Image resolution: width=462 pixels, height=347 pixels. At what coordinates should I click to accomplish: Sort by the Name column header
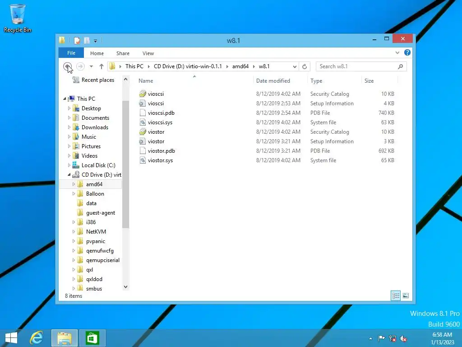click(x=146, y=81)
